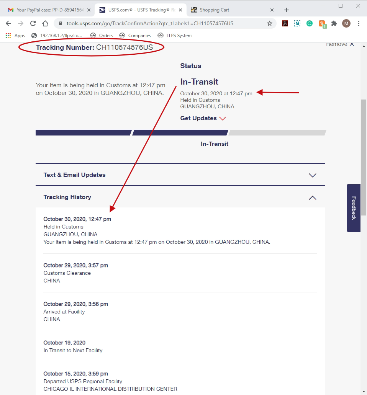This screenshot has height=395, width=367.
Task: Switch to the PayPal case Gmail tab
Action: pos(48,10)
